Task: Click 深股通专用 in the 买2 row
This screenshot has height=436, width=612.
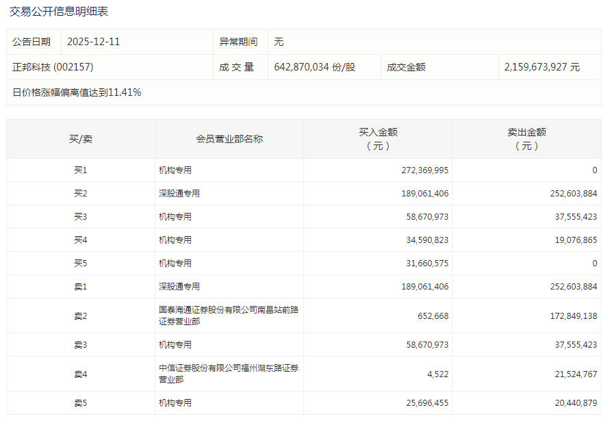Action: point(179,194)
